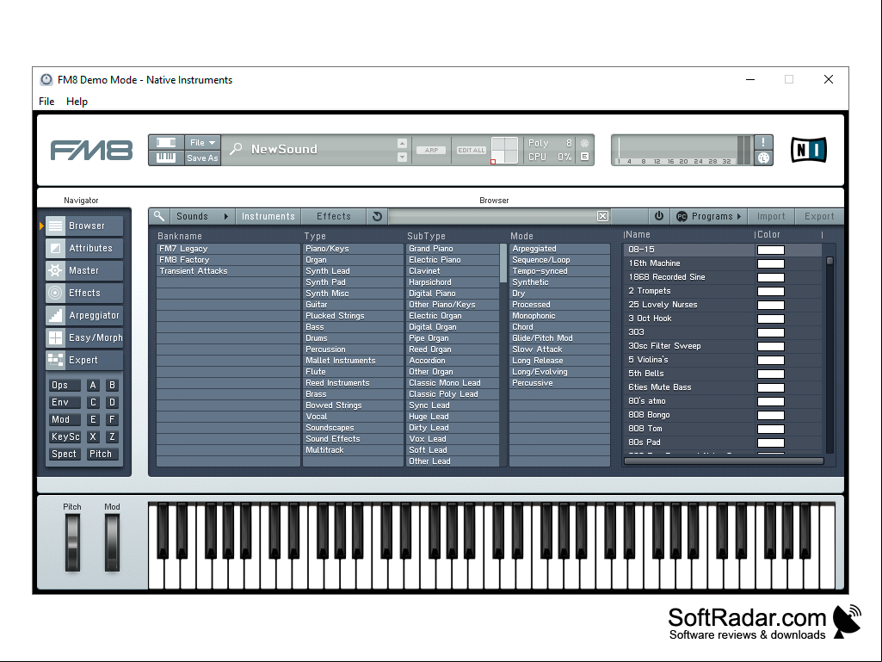Click the Morph square XY pad
Image resolution: width=882 pixels, height=662 pixels.
coord(504,151)
